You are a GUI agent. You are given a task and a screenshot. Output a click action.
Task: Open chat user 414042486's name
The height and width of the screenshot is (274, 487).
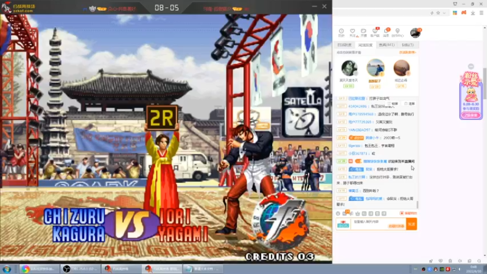357,106
